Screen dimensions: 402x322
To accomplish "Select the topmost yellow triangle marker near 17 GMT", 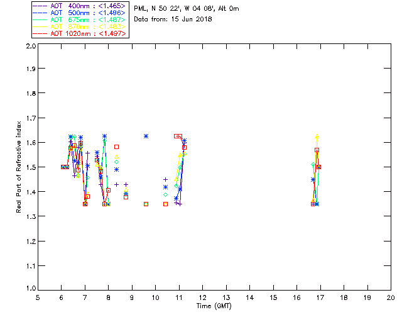I will click(317, 136).
